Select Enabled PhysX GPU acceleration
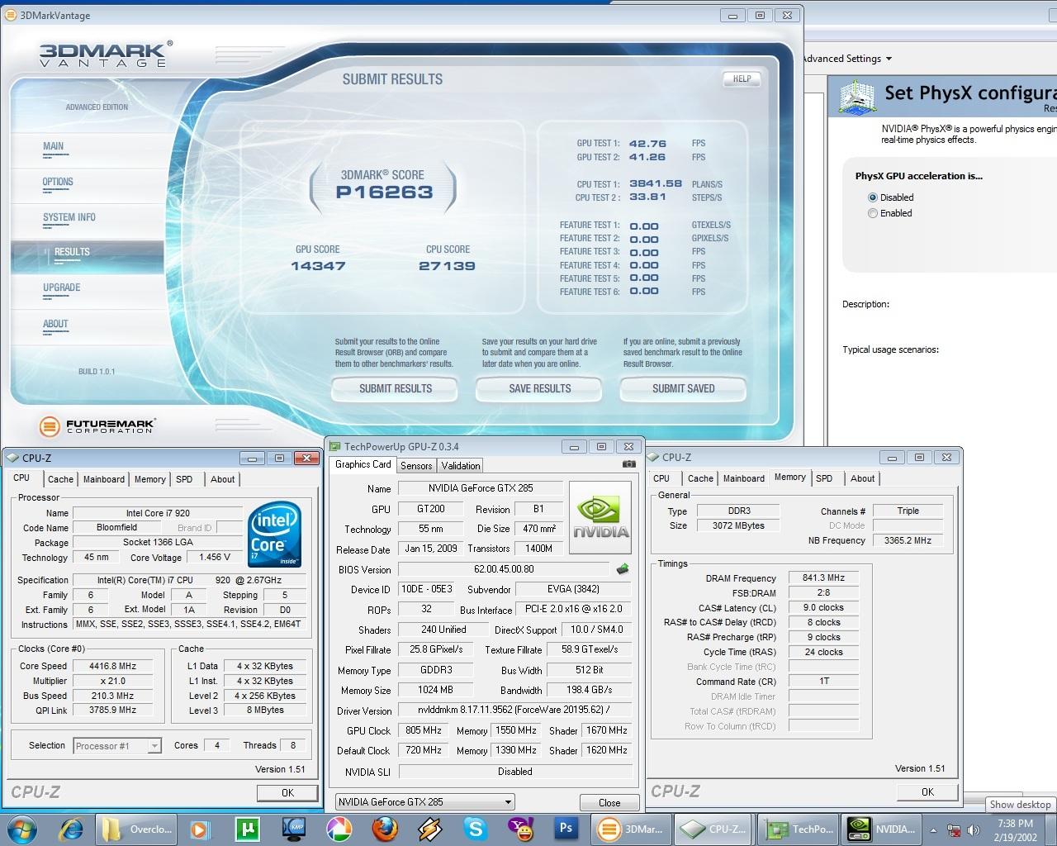 (873, 213)
